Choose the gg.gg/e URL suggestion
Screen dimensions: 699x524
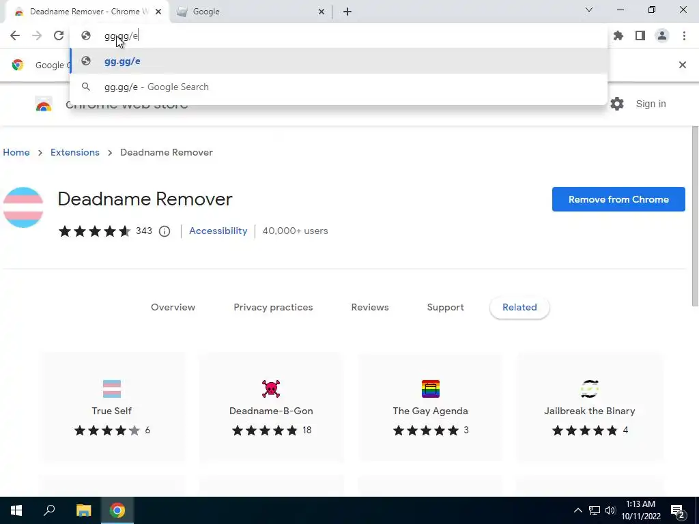339,61
